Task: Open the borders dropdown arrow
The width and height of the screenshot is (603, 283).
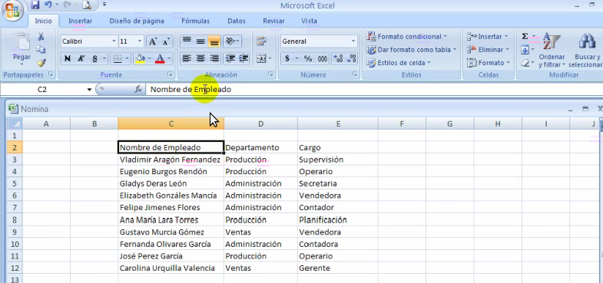Action: click(128, 59)
